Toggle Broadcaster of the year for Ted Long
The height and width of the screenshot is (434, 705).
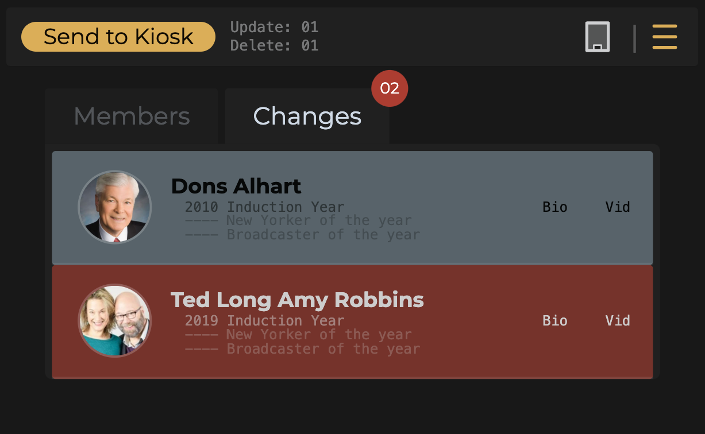coord(302,348)
